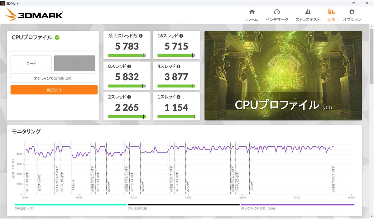This screenshot has height=219, width=374.
Task: Click the 1スレッド score bar
Action: (x=176, y=116)
